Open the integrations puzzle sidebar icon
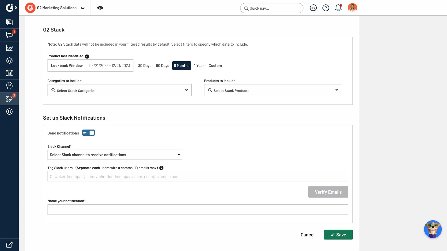The image size is (447, 251). 9,99
